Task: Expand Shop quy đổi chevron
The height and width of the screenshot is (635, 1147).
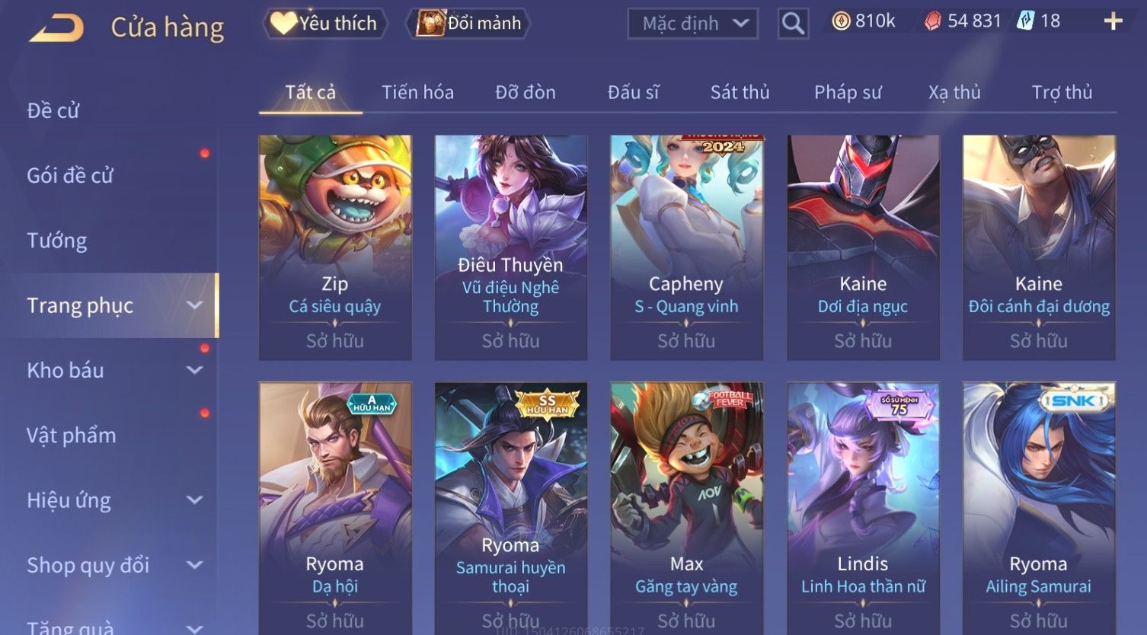Action: coord(195,565)
